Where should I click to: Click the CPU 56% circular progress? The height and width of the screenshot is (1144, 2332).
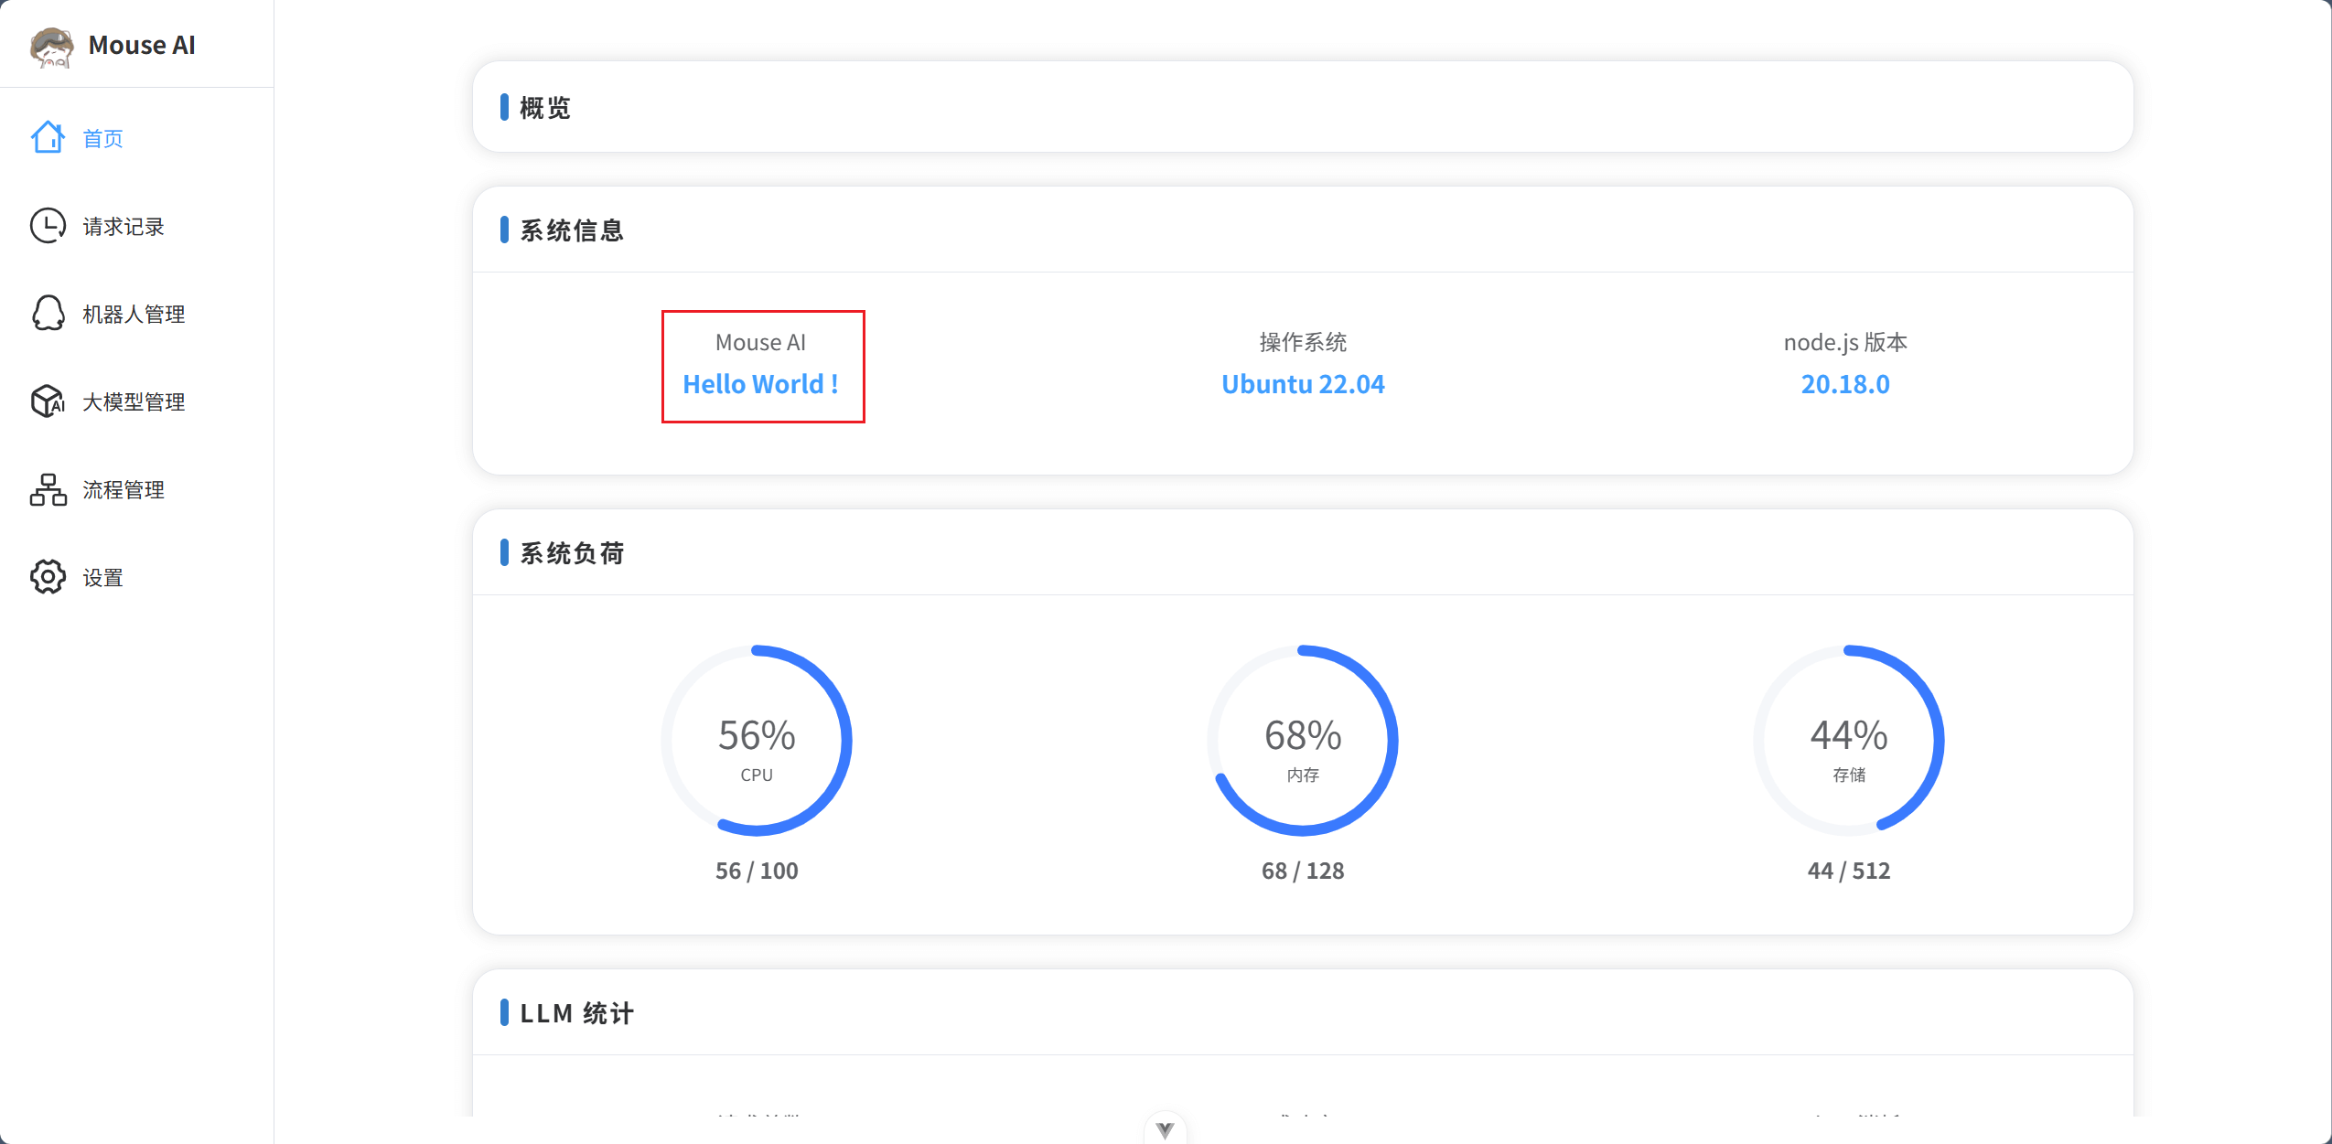757,741
